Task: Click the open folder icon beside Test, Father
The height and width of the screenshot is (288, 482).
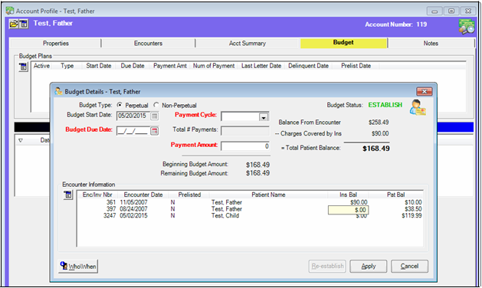Action: tap(14, 24)
